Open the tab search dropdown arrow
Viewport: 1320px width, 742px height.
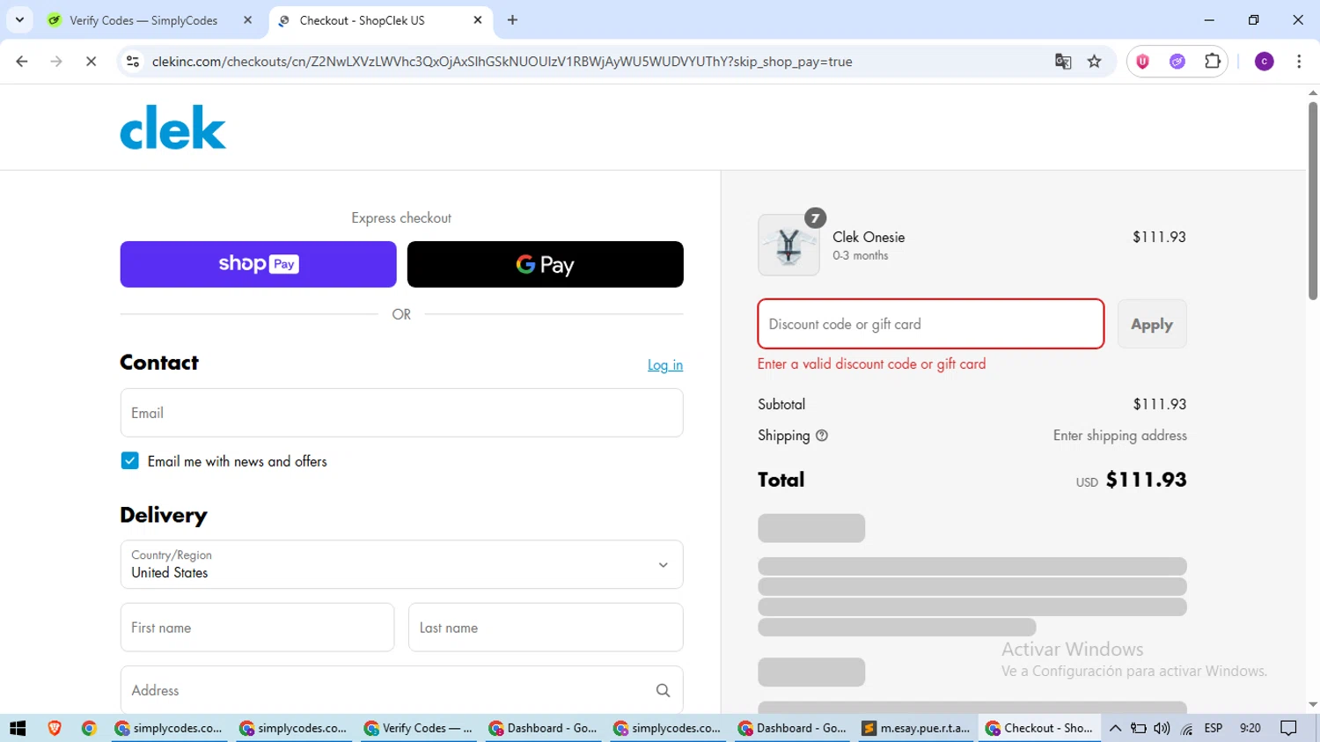click(x=19, y=20)
